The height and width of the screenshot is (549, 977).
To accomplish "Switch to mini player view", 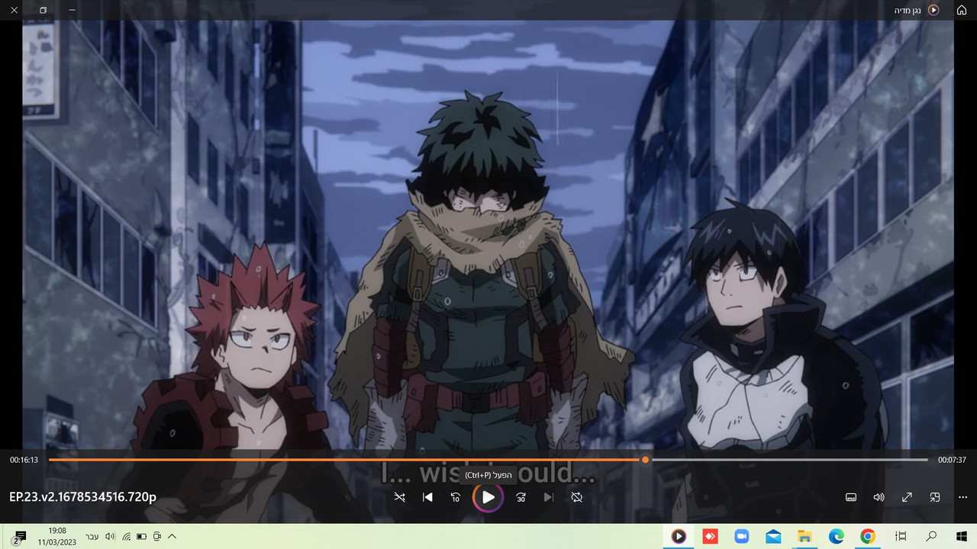I will [x=934, y=497].
